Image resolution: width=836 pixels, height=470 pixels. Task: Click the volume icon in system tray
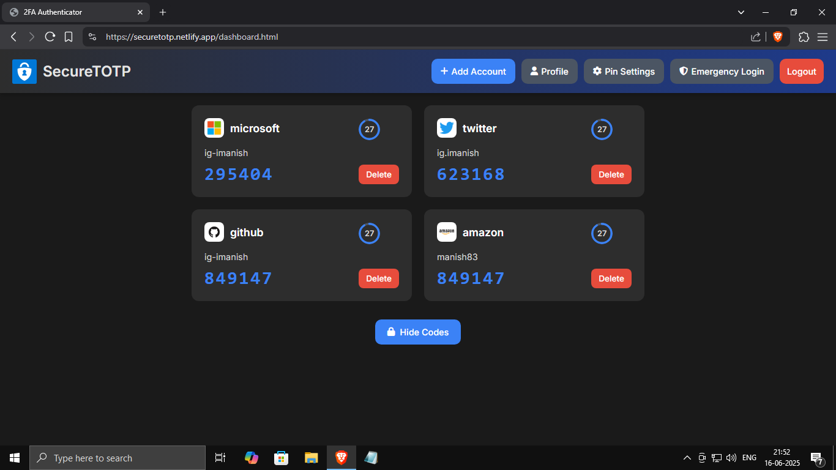[731, 458]
